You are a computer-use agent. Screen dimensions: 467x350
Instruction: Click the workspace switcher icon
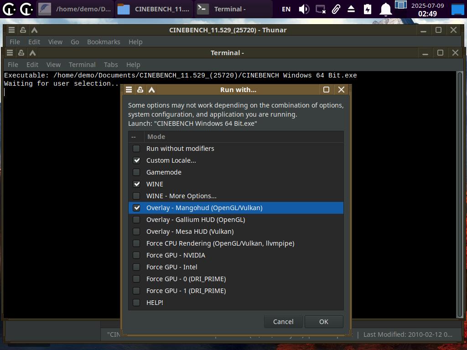(x=400, y=5)
